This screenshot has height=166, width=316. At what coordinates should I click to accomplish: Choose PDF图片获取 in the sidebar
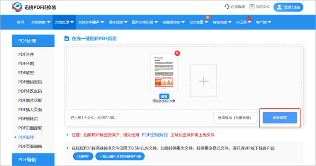point(30,100)
